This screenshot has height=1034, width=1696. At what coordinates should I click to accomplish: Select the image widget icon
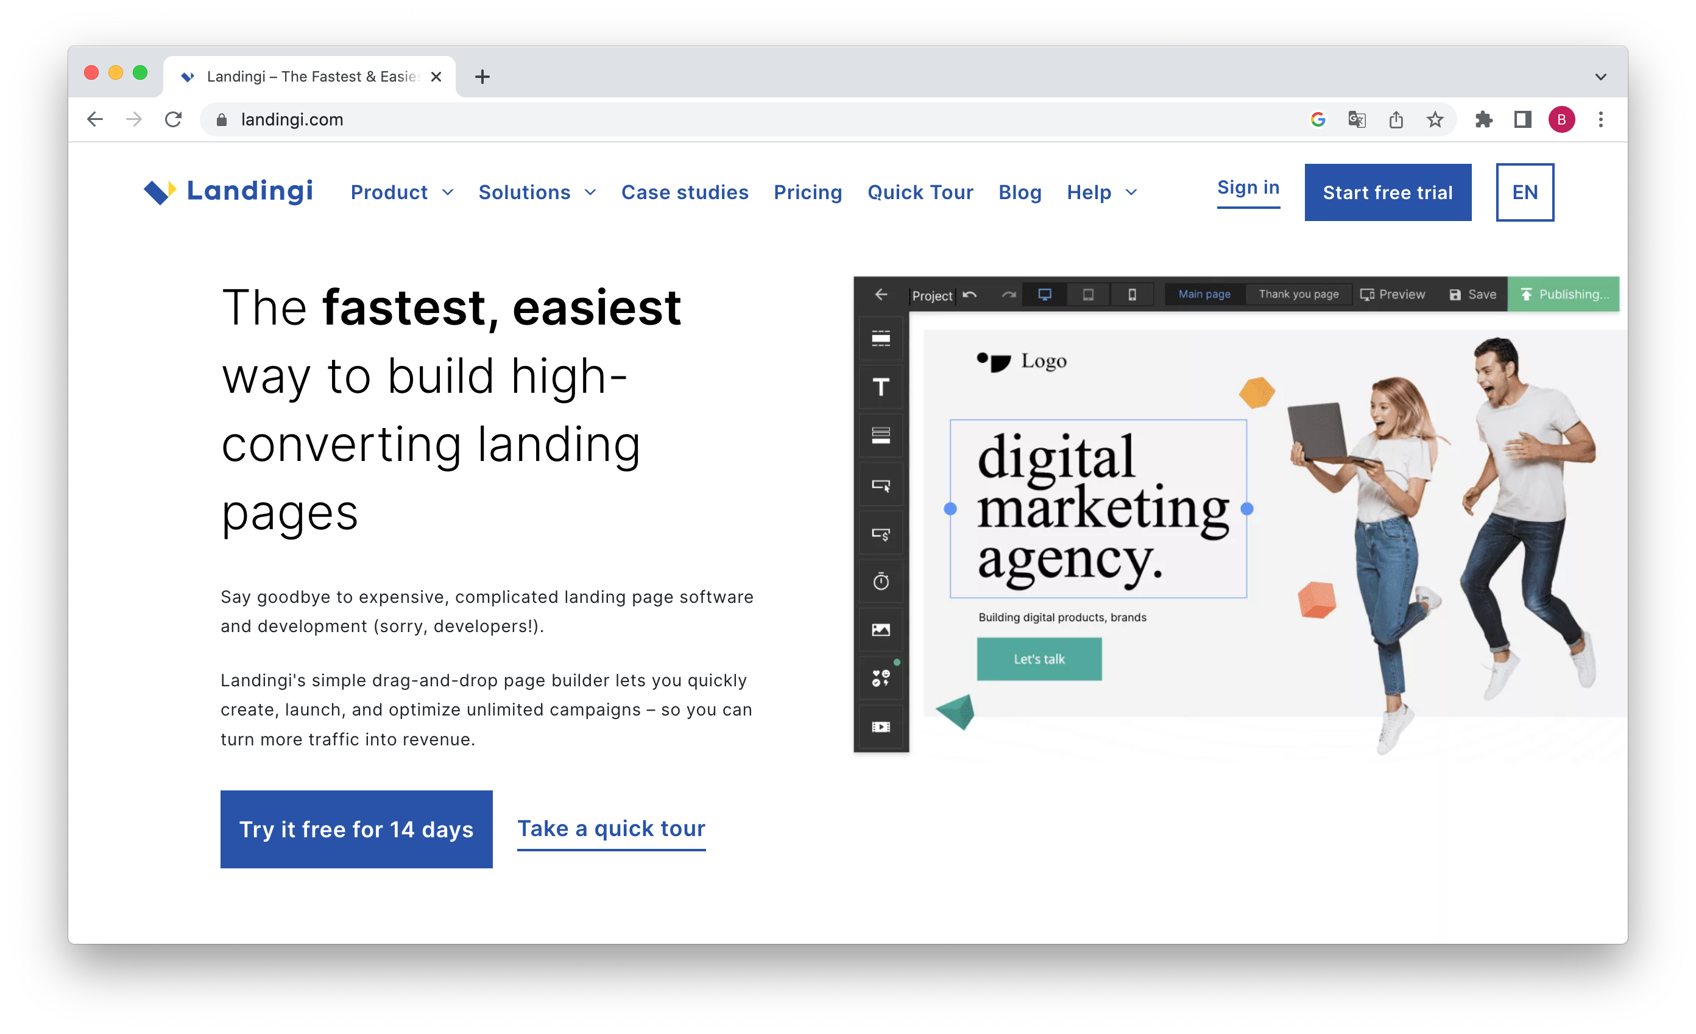880,630
